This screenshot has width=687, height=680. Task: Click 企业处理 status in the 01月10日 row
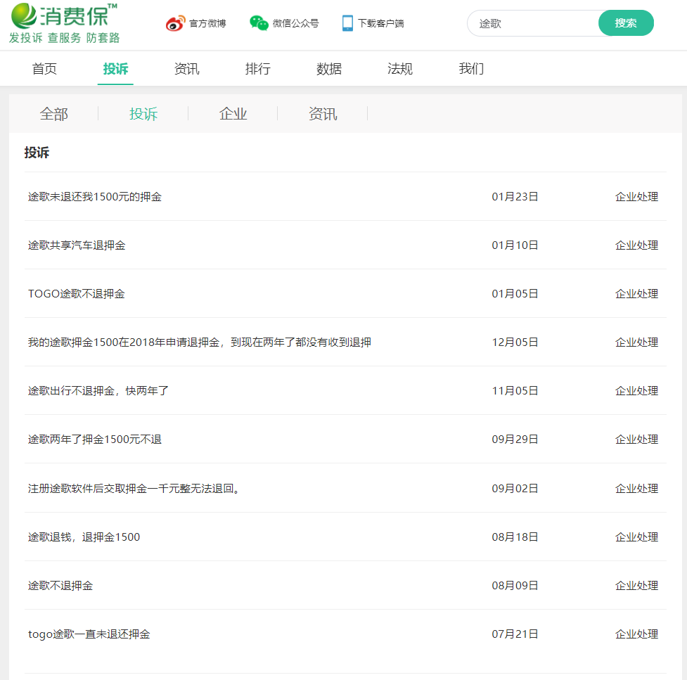point(636,245)
